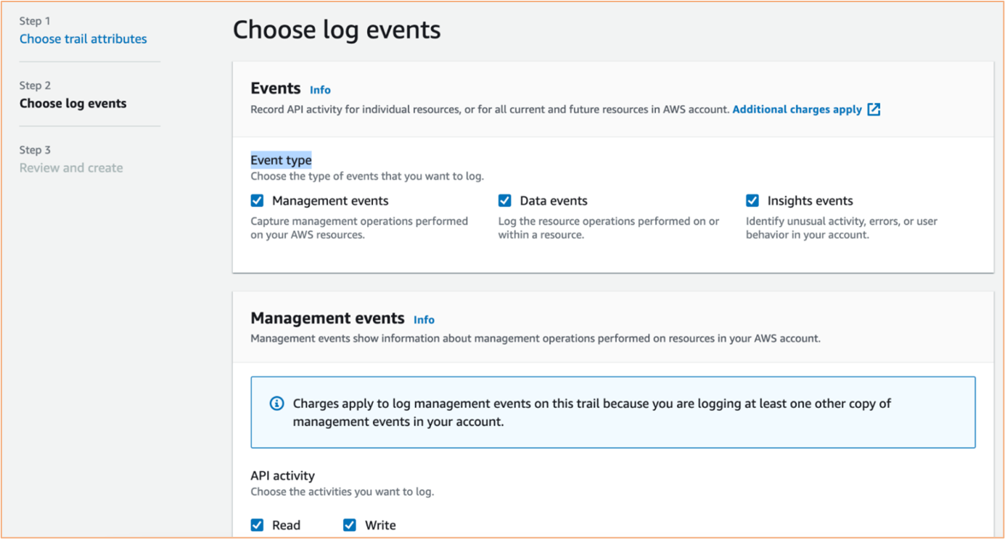This screenshot has height=539, width=1005.
Task: Toggle the Write API activity checkbox
Action: click(x=350, y=525)
